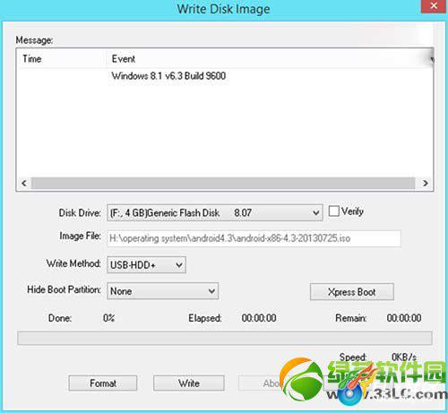Click the Image File path field
This screenshot has width=448, height=413.
(x=254, y=238)
